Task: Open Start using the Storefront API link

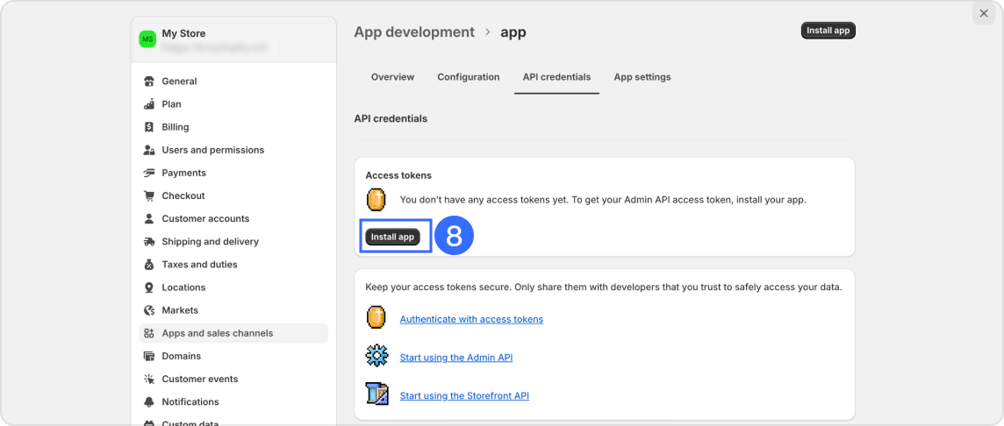Action: coord(464,396)
